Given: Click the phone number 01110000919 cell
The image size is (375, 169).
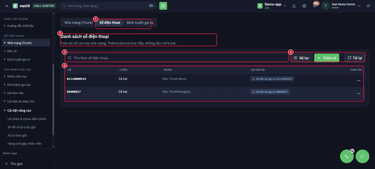Looking at the screenshot, I should [76, 79].
